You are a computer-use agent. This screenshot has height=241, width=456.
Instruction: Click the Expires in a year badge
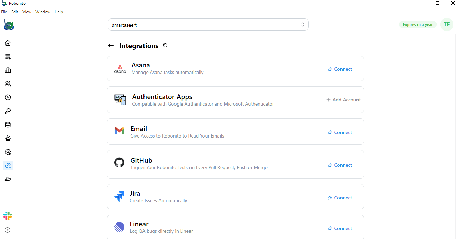[418, 25]
